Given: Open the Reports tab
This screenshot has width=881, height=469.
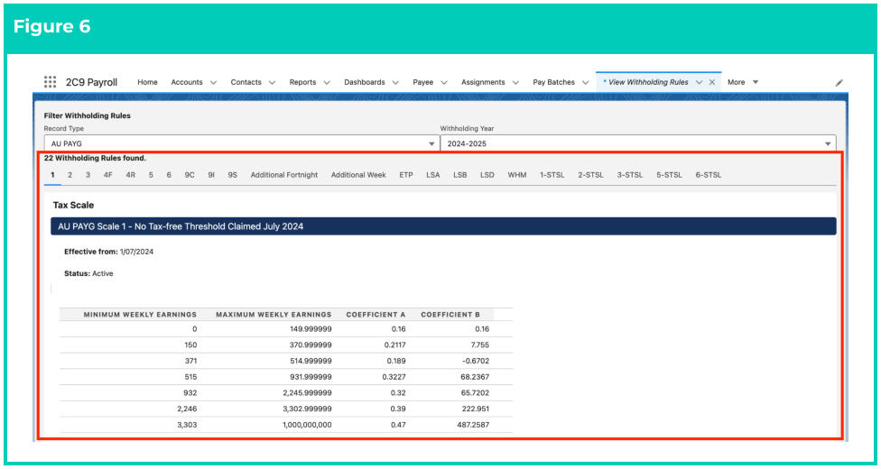Looking at the screenshot, I should click(302, 82).
